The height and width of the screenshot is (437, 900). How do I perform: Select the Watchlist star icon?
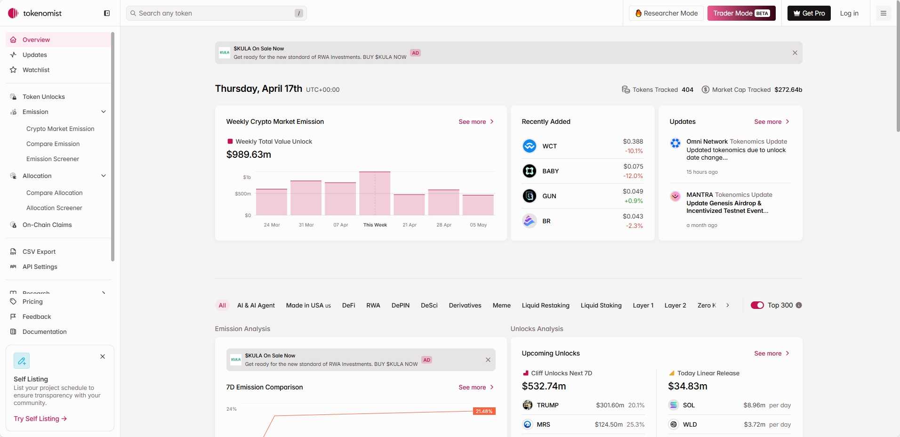coord(13,70)
